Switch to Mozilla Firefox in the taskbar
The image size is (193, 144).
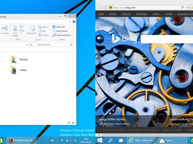click(21, 140)
